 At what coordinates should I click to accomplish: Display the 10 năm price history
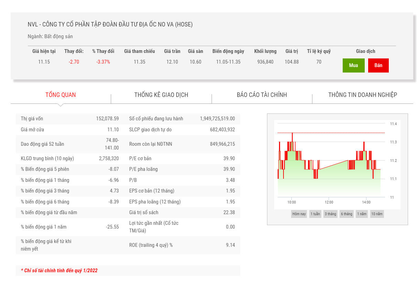point(377,214)
